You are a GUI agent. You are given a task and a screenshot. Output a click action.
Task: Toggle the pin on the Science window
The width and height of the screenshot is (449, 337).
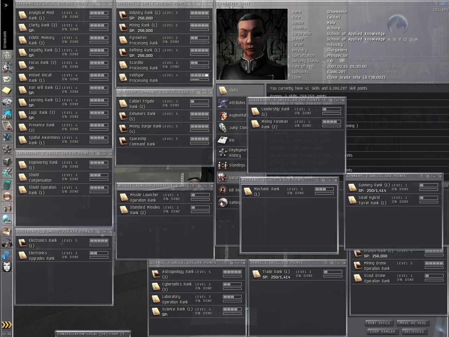point(232,263)
